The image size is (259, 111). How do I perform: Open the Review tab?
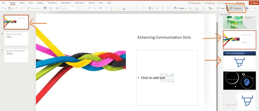[x=91, y=3]
